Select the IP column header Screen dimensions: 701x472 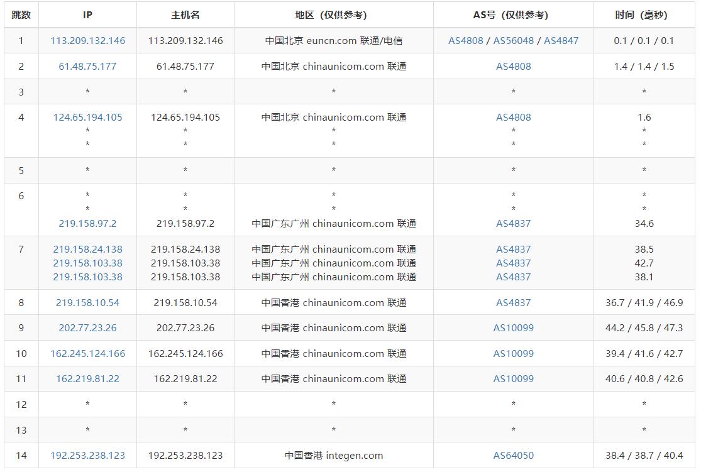(x=87, y=14)
